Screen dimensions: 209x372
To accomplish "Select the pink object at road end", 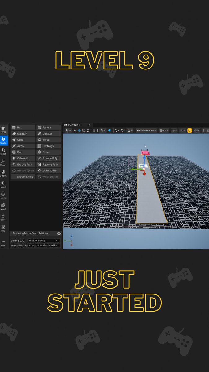I will point(145,152).
